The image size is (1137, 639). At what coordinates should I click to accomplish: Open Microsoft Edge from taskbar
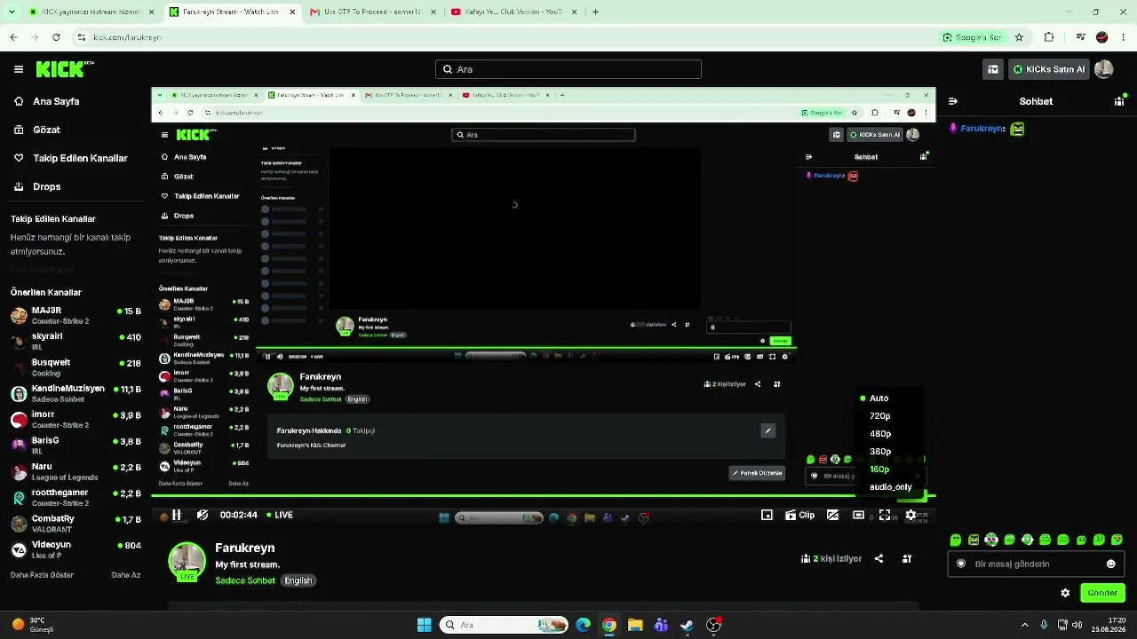[x=584, y=625]
